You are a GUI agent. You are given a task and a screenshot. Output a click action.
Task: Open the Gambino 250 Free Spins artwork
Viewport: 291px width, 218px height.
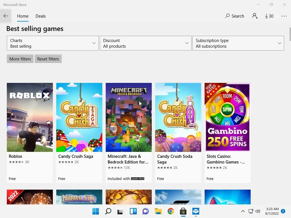coord(228,117)
